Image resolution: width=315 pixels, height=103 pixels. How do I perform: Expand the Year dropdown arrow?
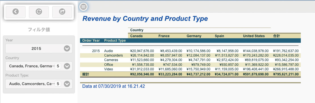[67, 48]
